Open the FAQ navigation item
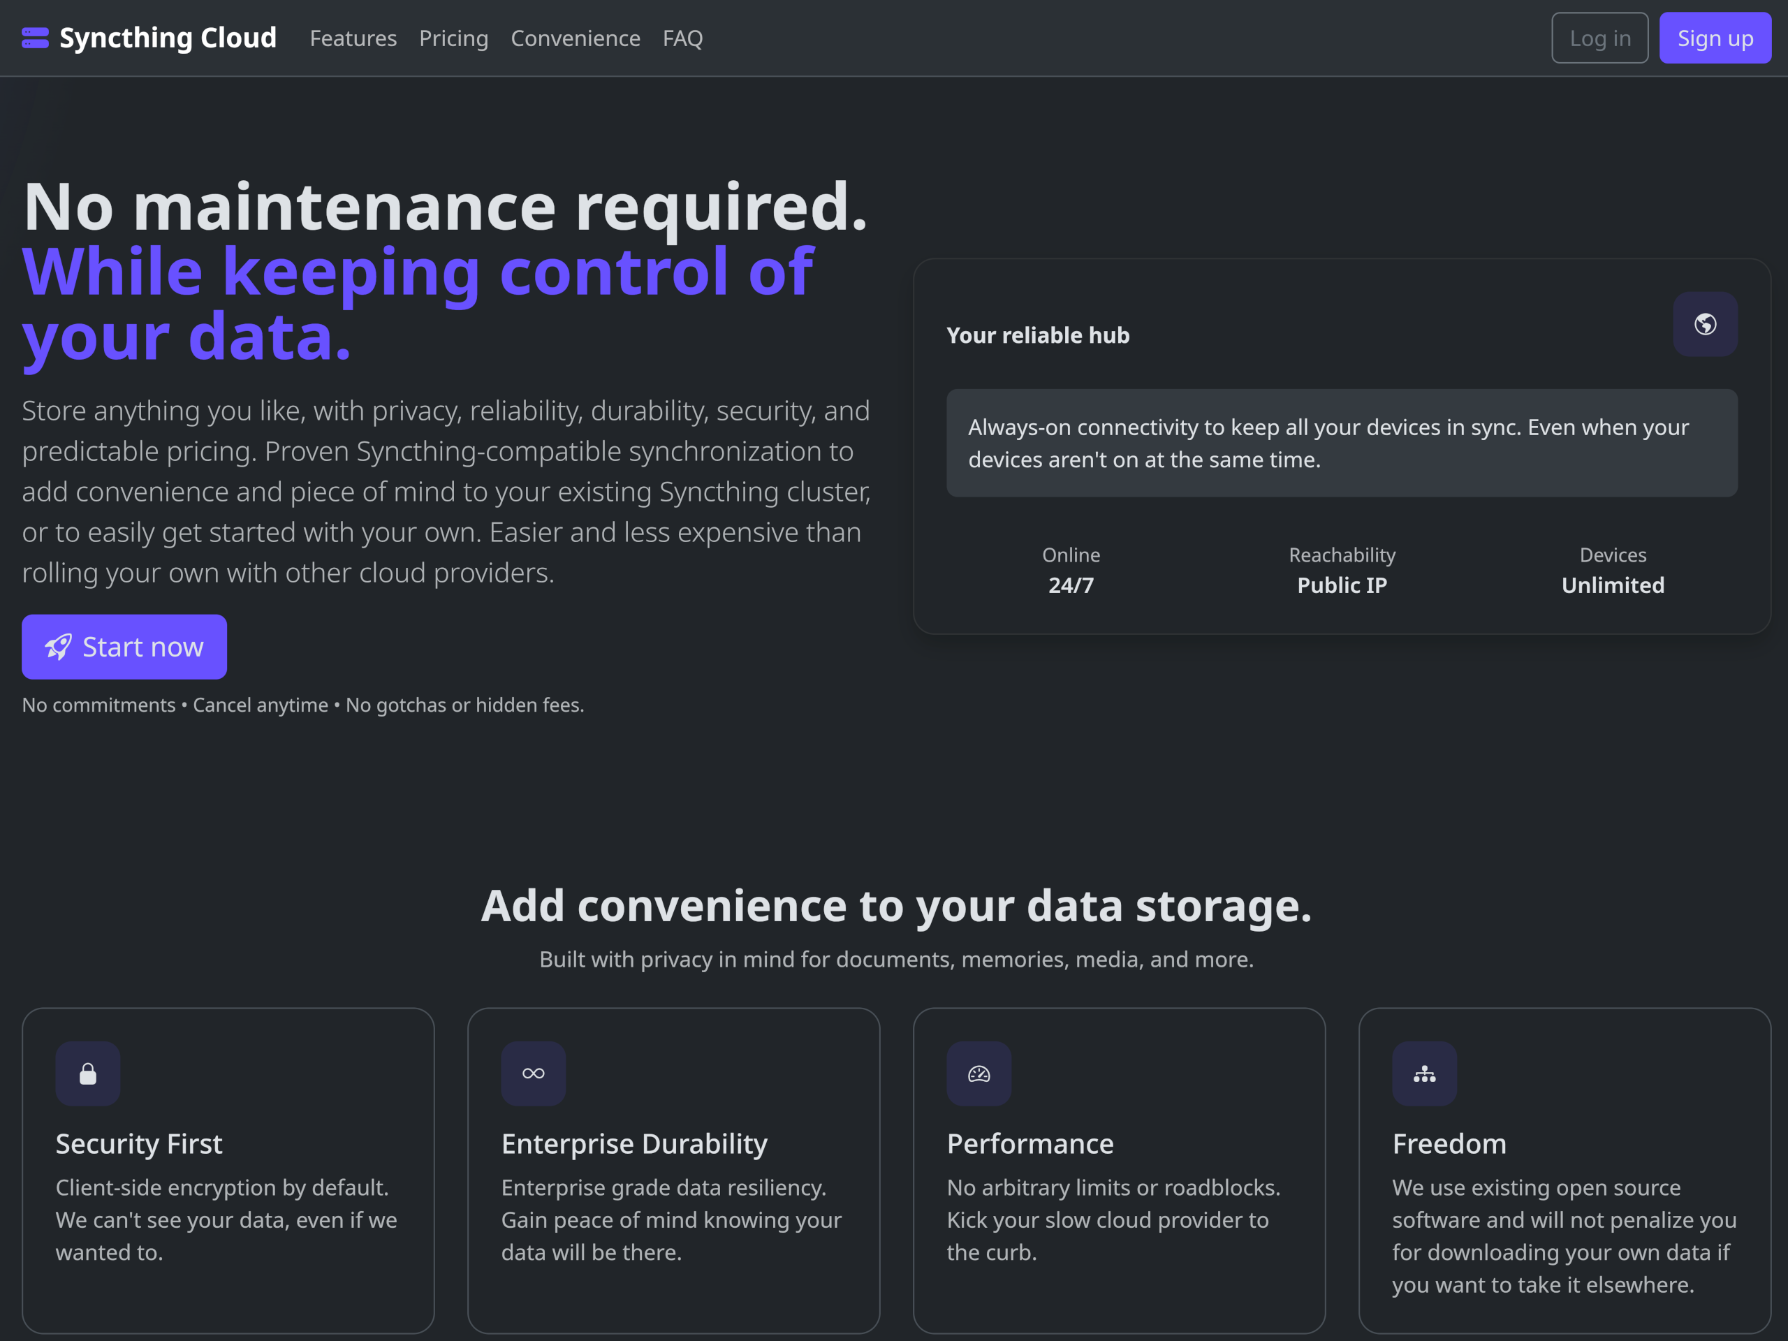 coord(682,38)
